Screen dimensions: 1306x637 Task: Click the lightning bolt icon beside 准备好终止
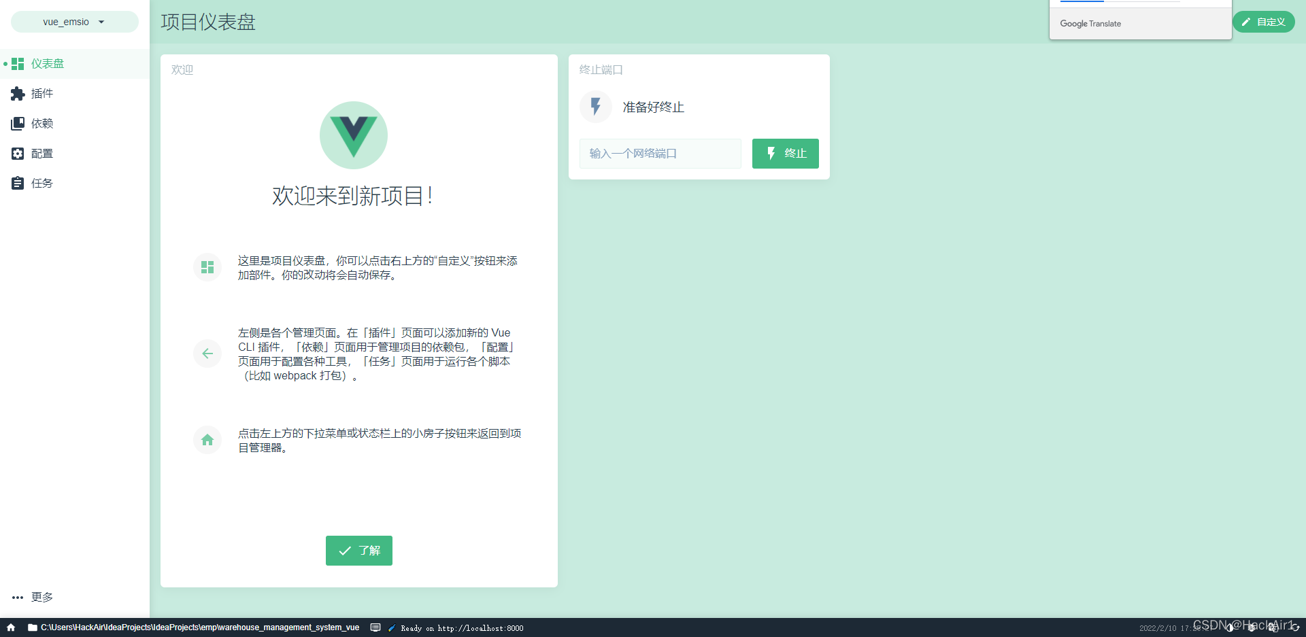[x=596, y=107]
